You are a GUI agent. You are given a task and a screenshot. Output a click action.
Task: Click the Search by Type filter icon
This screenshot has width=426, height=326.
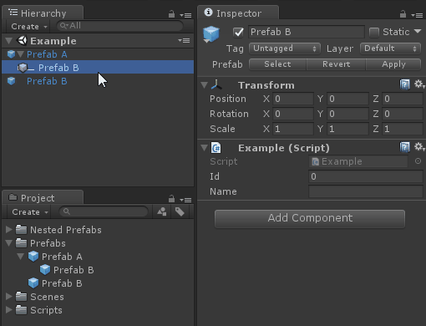pyautogui.click(x=162, y=211)
